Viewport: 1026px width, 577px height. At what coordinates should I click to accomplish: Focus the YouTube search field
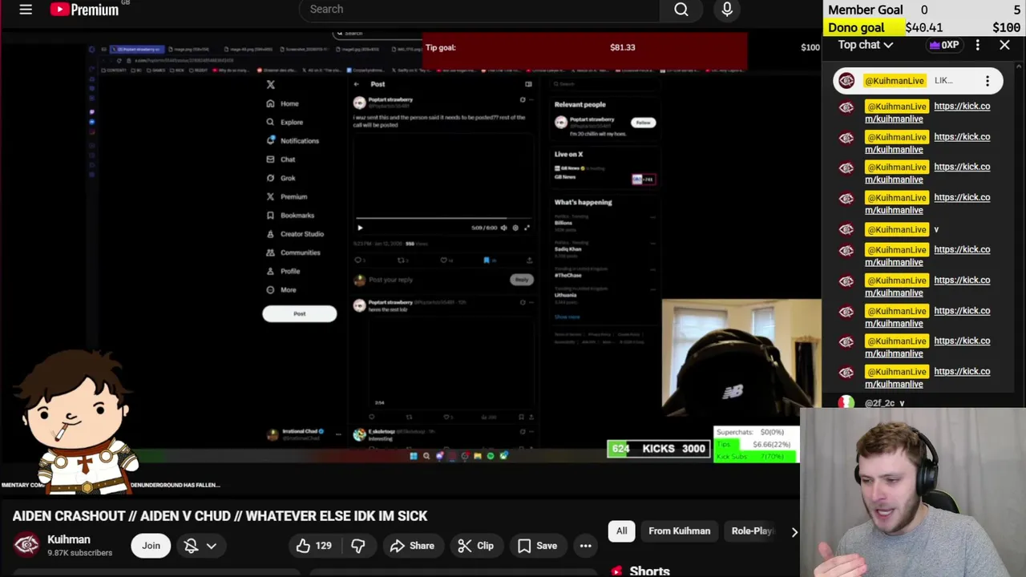point(479,10)
